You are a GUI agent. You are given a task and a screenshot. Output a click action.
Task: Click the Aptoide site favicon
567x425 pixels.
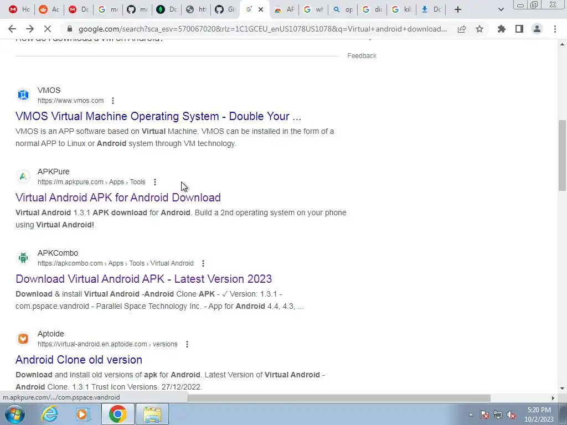pyautogui.click(x=23, y=339)
